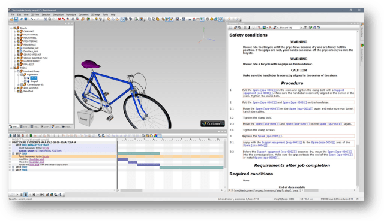Image resolution: width=384 pixels, height=221 pixels.
Task: Collapse the Hand and Spray node
Action: [15, 71]
